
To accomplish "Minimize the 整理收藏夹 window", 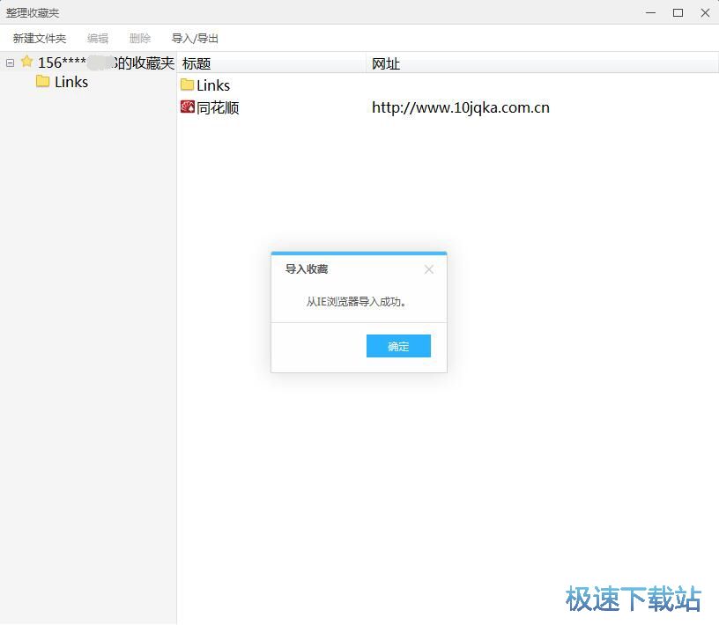I will pos(650,13).
